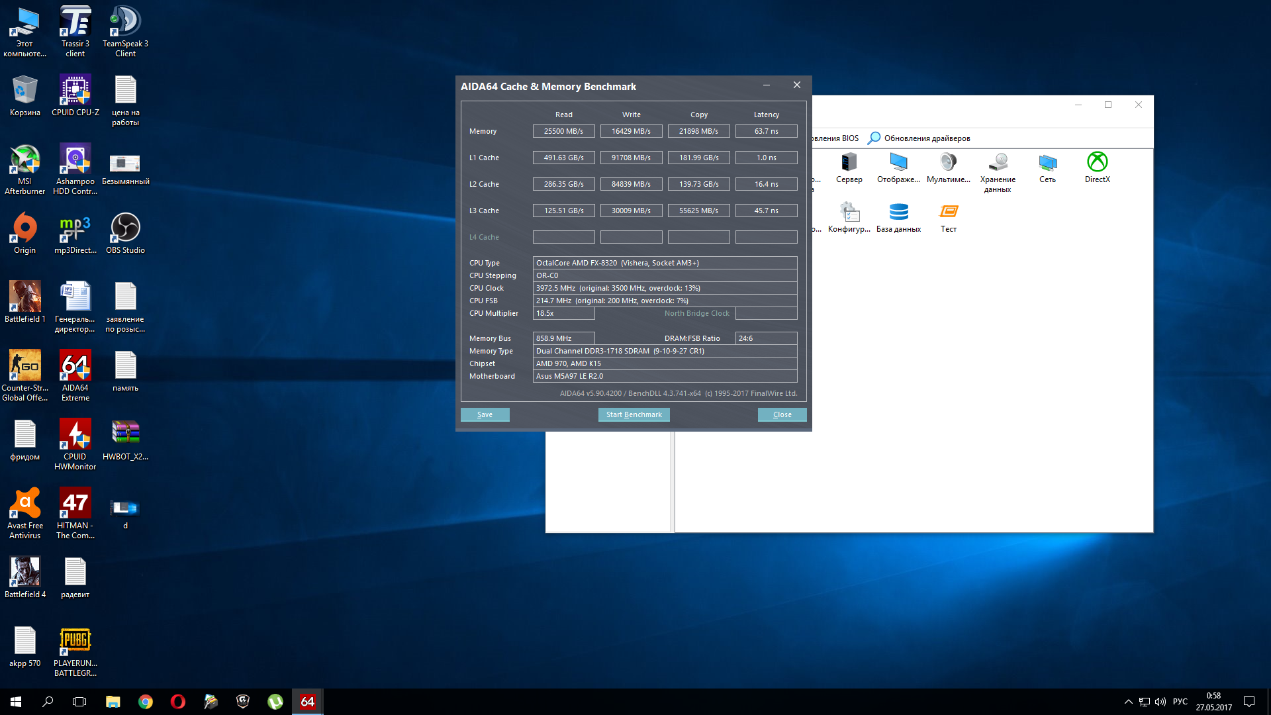Screen dimensions: 1271x715
Task: Open AIDA64 from the taskbar
Action: (308, 702)
